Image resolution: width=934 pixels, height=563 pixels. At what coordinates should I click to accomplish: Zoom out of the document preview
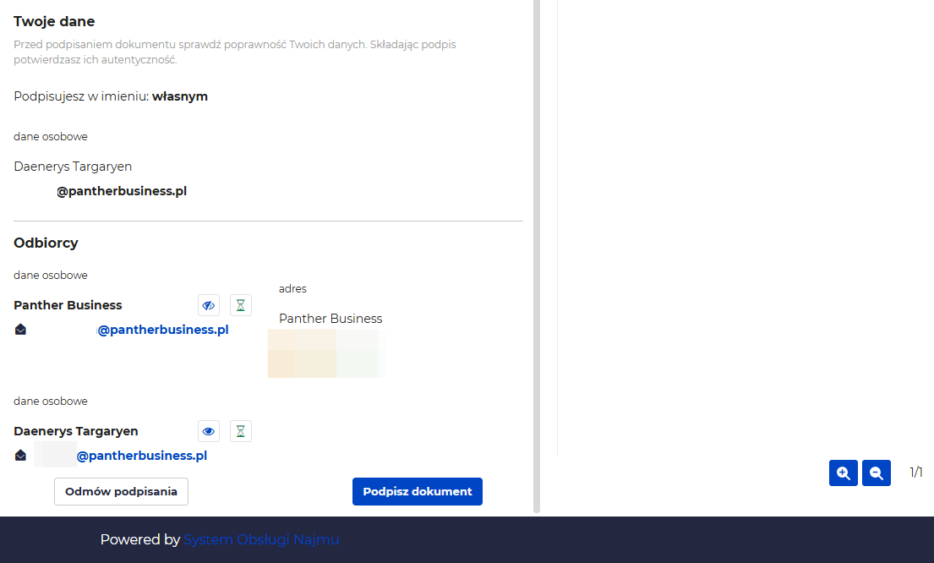pos(877,473)
